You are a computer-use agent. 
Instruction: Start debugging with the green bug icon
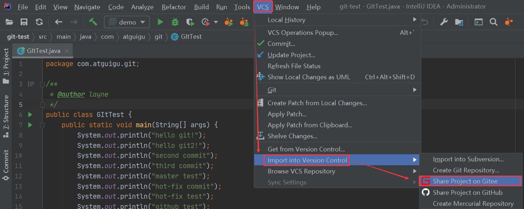click(175, 22)
